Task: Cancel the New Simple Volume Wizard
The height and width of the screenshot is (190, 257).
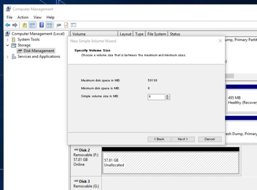Action: 210,139
